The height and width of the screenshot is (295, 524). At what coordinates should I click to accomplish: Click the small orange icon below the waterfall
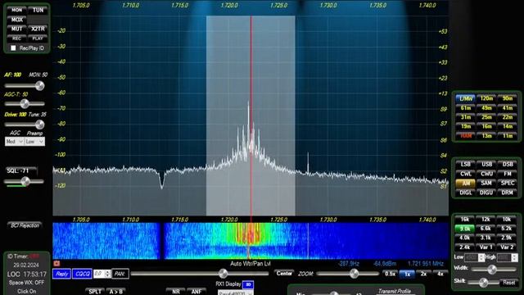click(x=56, y=264)
